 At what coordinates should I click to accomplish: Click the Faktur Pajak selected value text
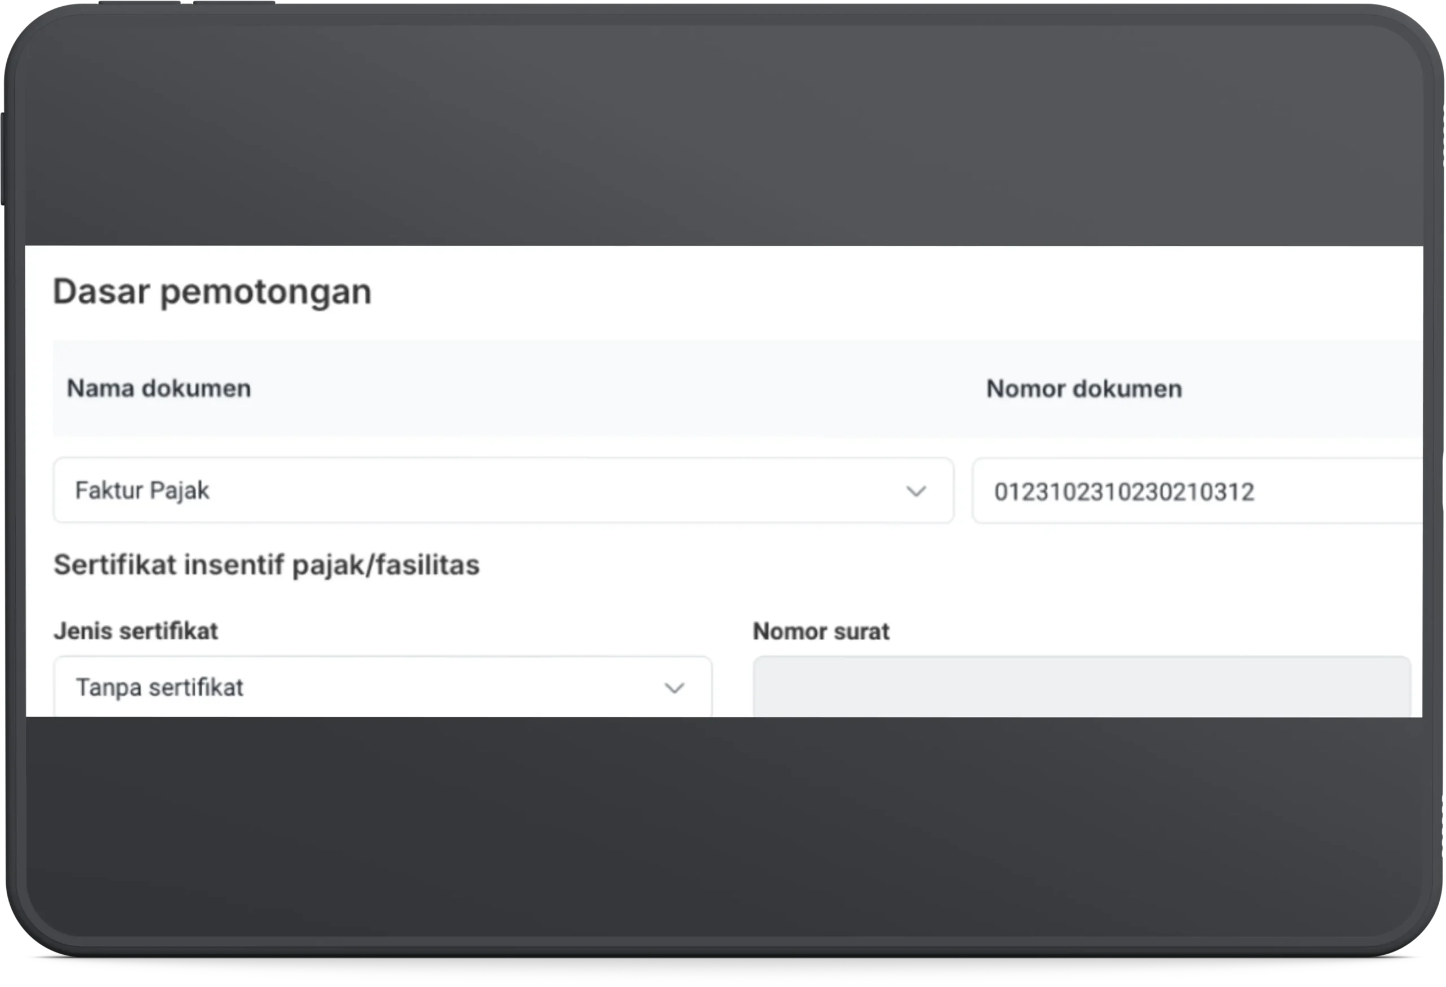pos(142,491)
